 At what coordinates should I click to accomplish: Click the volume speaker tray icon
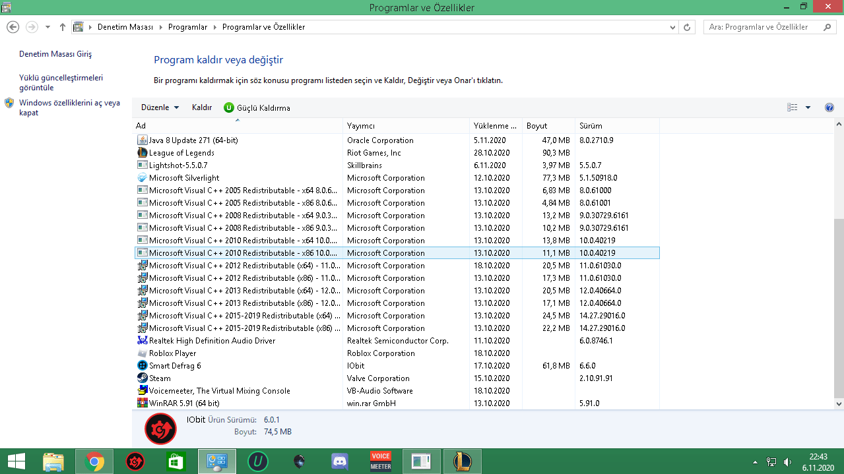coord(787,462)
